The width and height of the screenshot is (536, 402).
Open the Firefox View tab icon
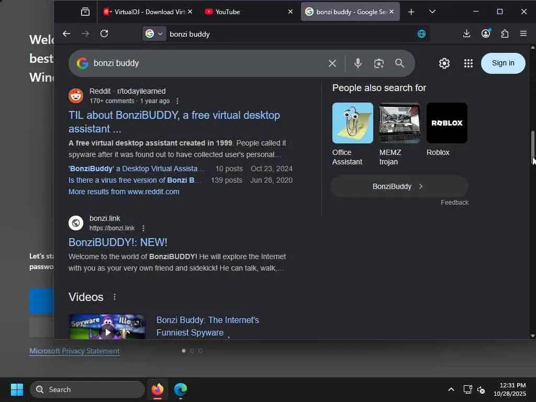(x=85, y=12)
